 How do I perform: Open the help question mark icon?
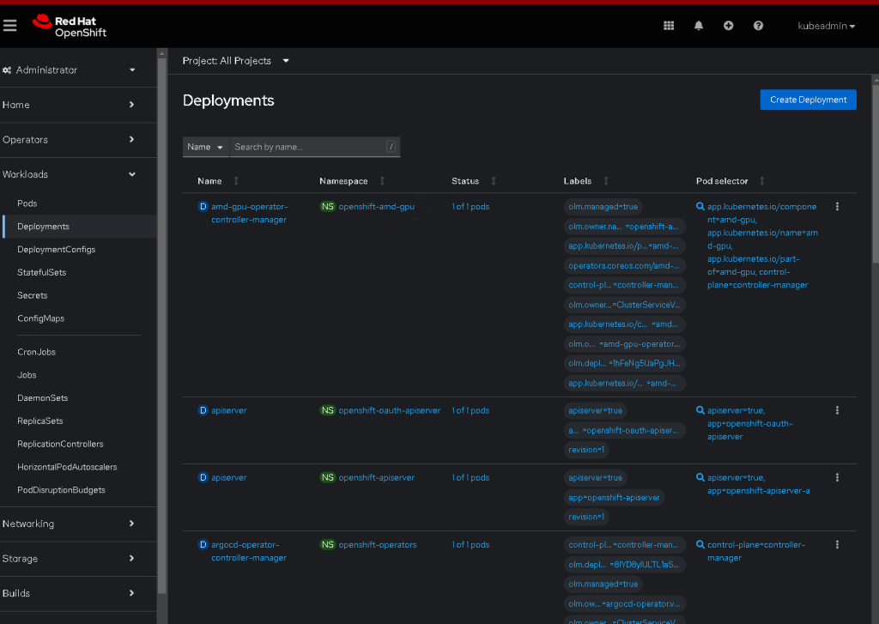tap(758, 25)
